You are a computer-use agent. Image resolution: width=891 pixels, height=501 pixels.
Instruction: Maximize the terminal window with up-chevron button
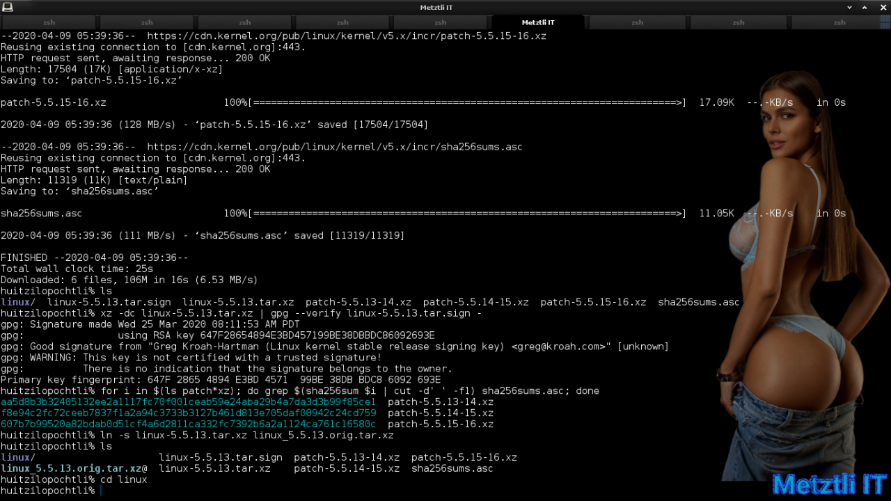[x=865, y=7]
